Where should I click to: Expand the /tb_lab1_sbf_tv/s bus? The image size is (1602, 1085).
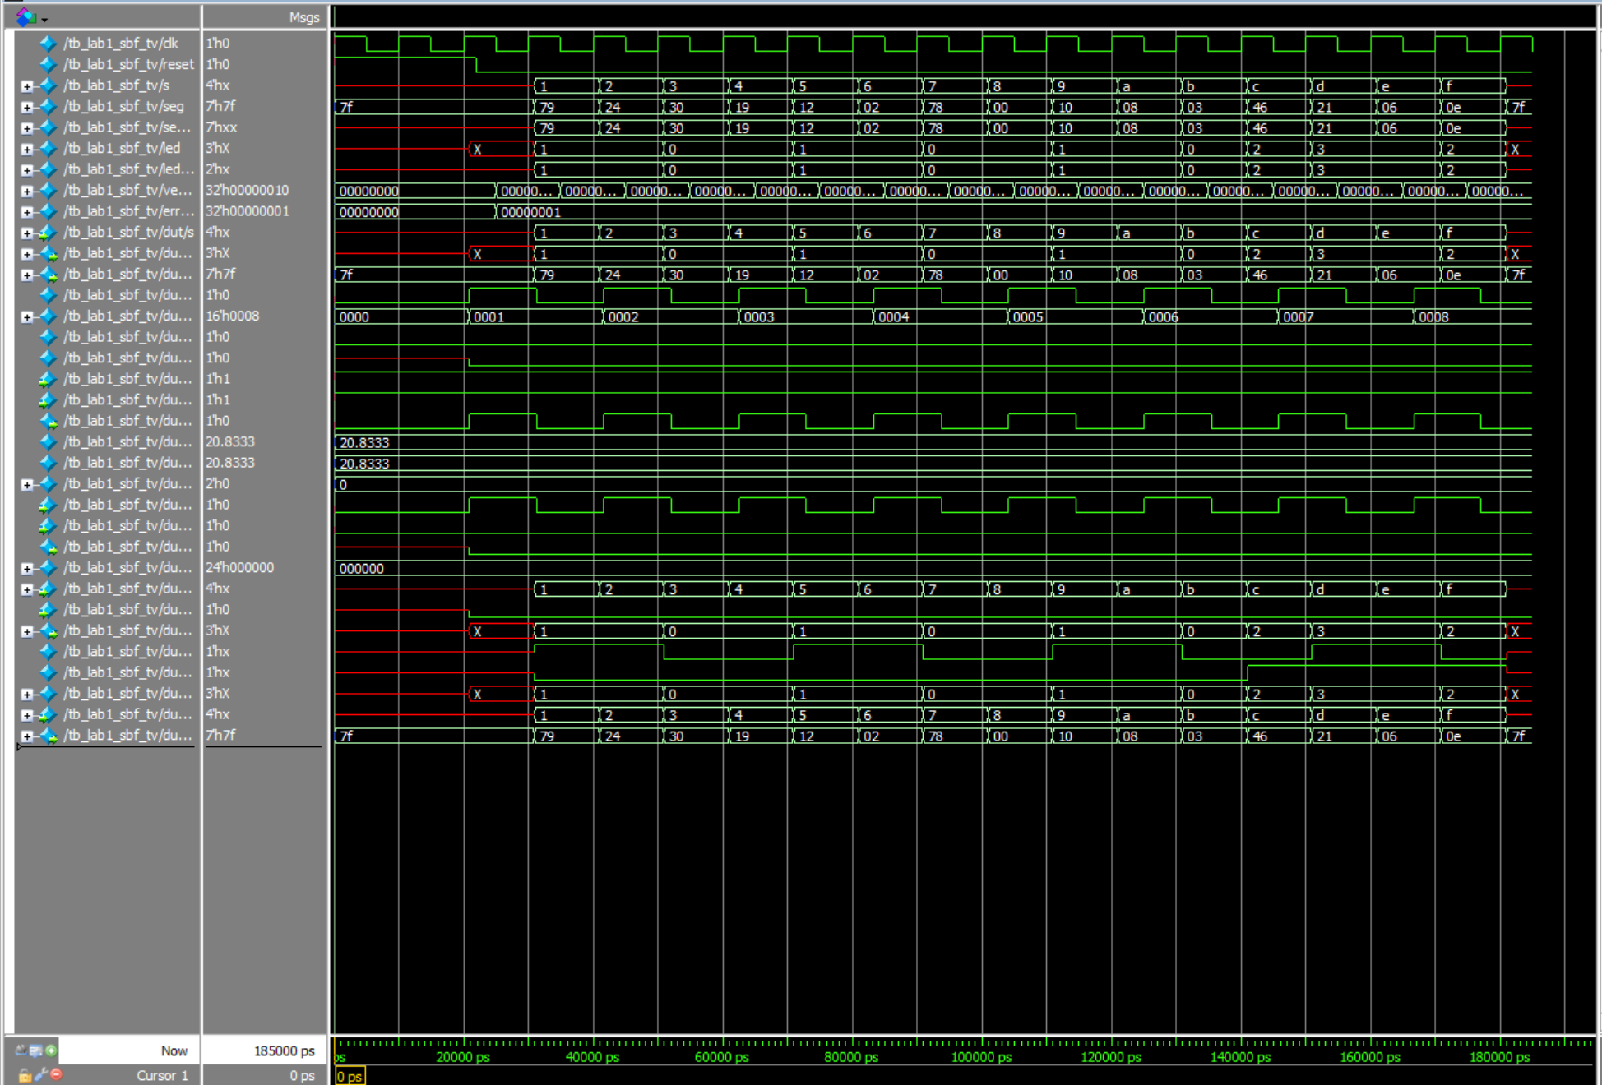25,85
